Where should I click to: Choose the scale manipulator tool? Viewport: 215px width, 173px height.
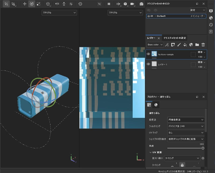[x=38, y=4]
